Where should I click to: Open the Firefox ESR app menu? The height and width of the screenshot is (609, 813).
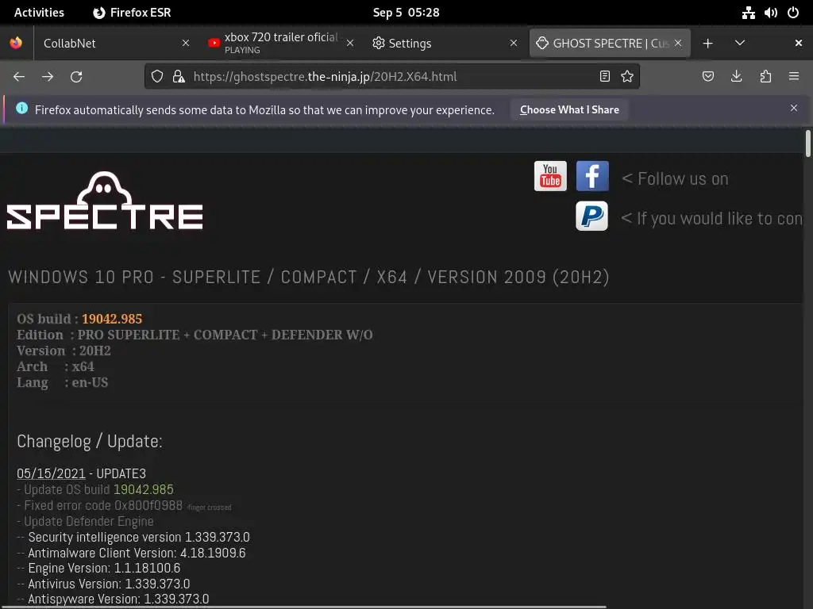[133, 13]
